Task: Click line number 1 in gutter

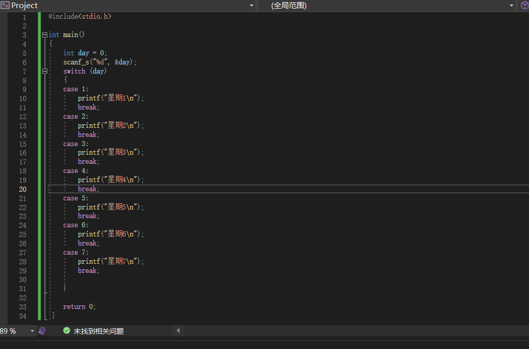Action: (24, 17)
